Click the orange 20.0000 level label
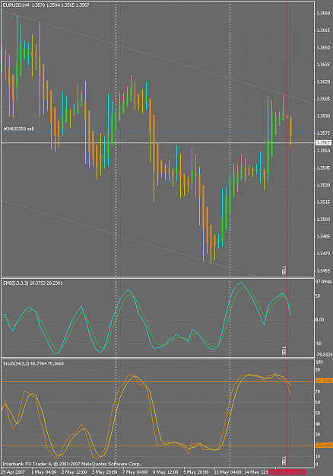The width and height of the screenshot is (333, 476). pyautogui.click(x=324, y=446)
